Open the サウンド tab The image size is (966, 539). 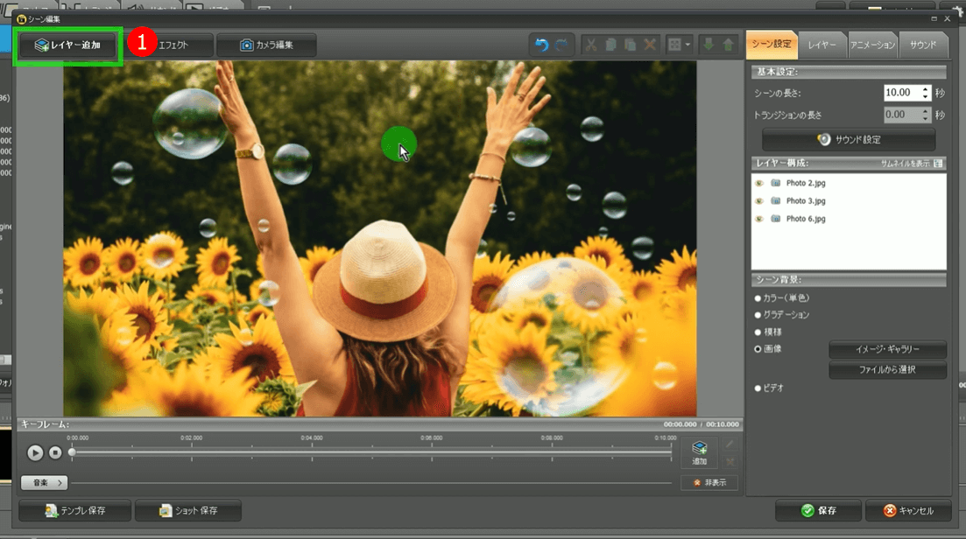point(923,45)
